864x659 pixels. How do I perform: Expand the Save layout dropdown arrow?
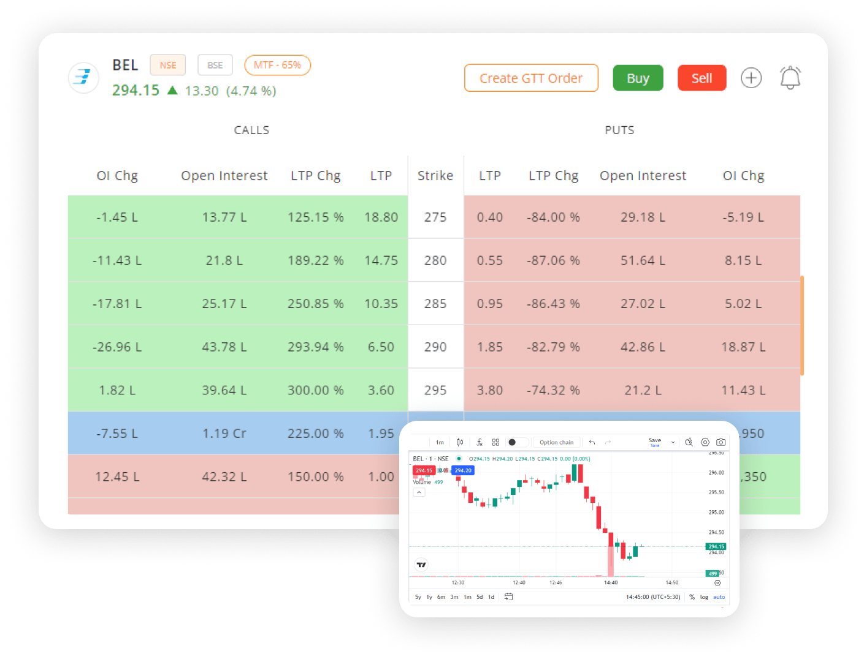[x=673, y=442]
